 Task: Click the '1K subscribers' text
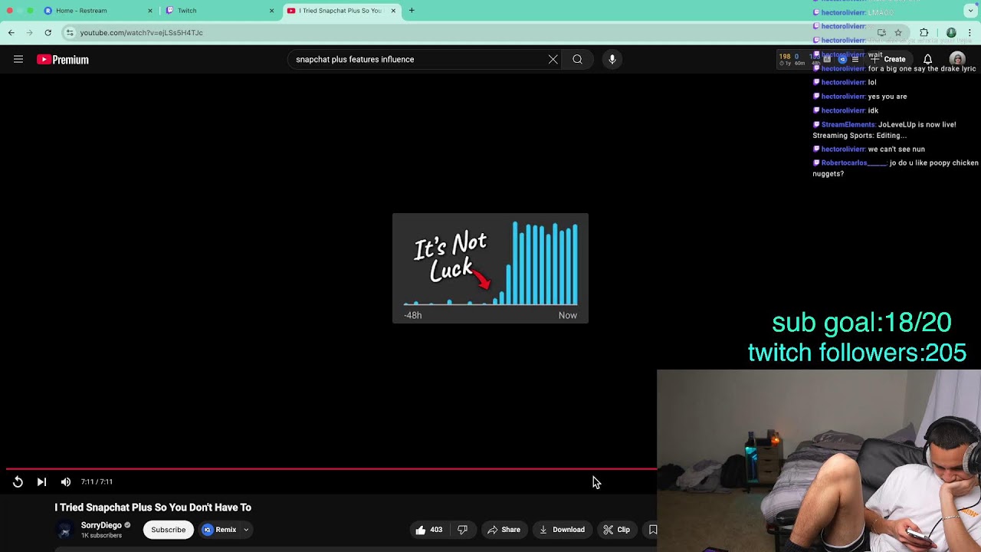101,535
